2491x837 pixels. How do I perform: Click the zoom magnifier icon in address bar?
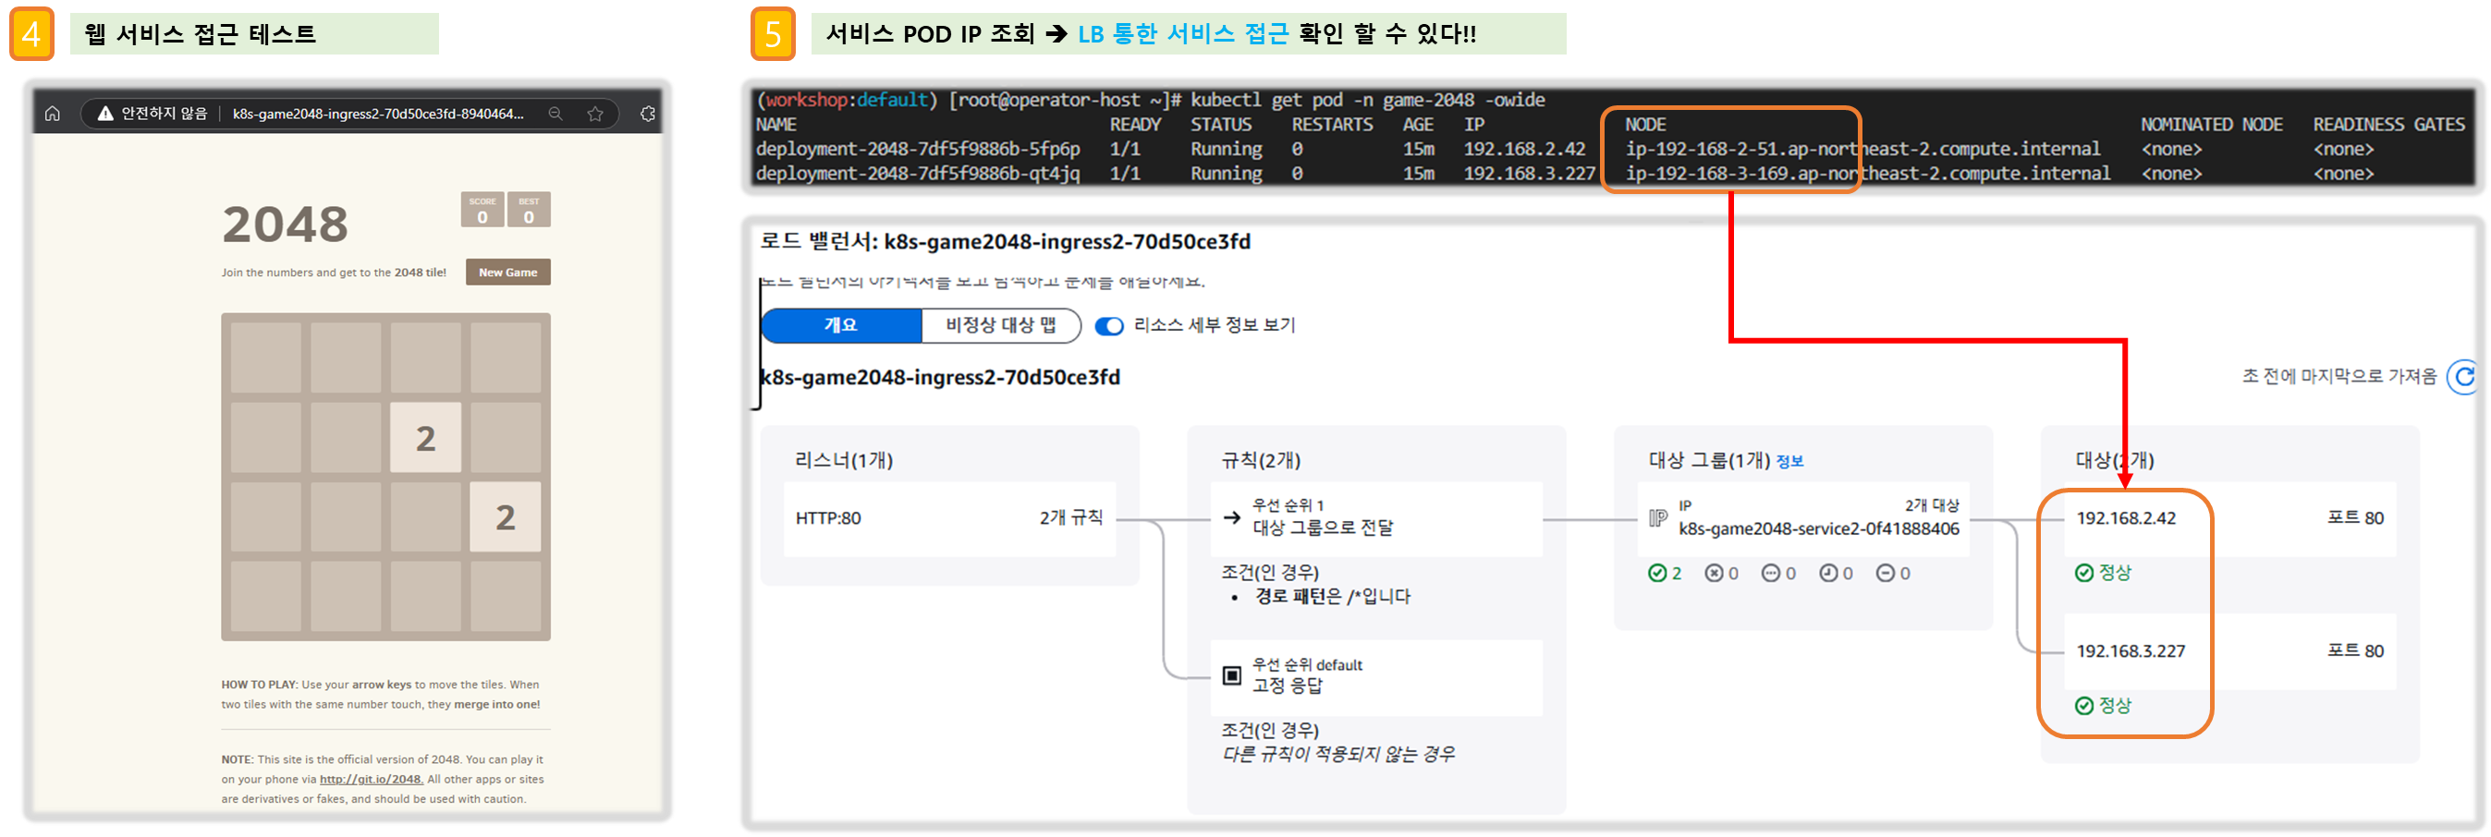[x=556, y=113]
